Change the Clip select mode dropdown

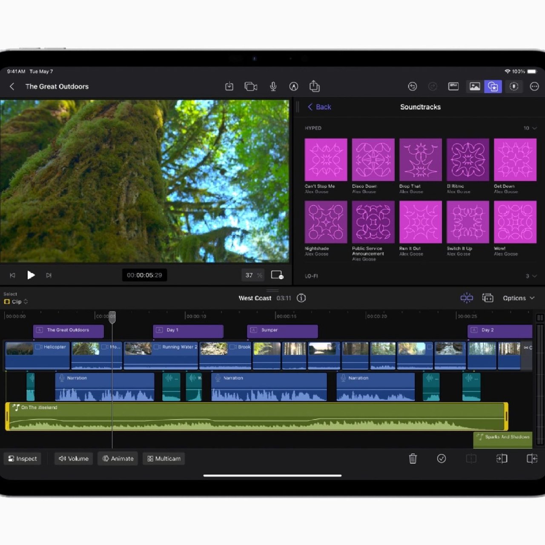(x=16, y=301)
